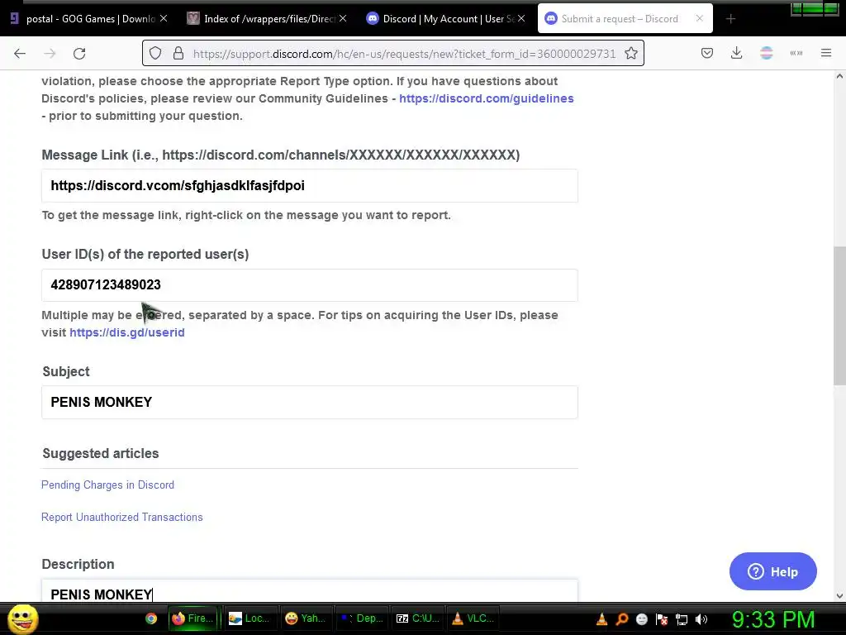The width and height of the screenshot is (846, 635).
Task: Close the Discord My Account tab
Action: [521, 18]
